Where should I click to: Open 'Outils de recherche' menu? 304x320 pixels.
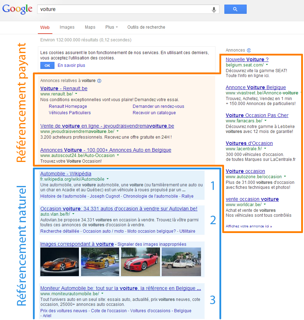pyautogui.click(x=146, y=27)
